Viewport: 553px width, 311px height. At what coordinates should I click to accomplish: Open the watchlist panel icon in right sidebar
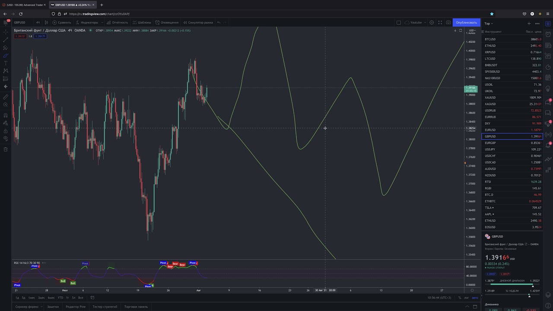pyautogui.click(x=548, y=24)
